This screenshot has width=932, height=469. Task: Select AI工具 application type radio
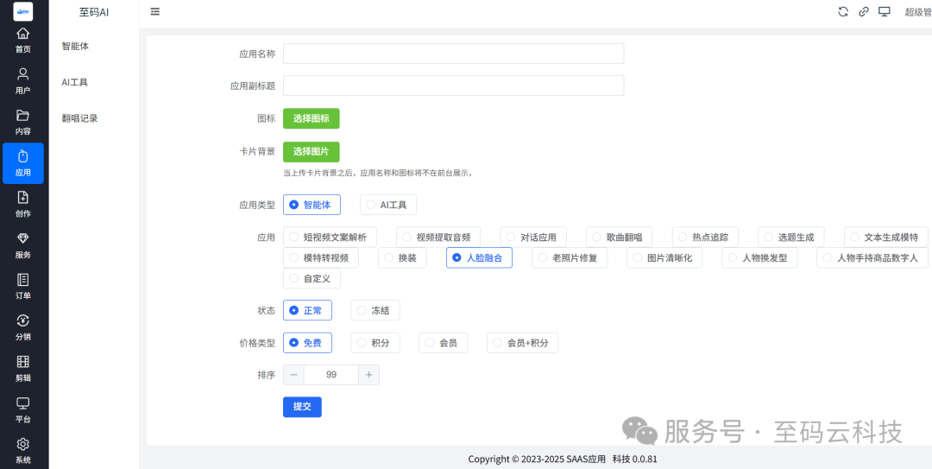click(388, 205)
